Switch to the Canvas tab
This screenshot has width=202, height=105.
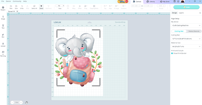137,1
